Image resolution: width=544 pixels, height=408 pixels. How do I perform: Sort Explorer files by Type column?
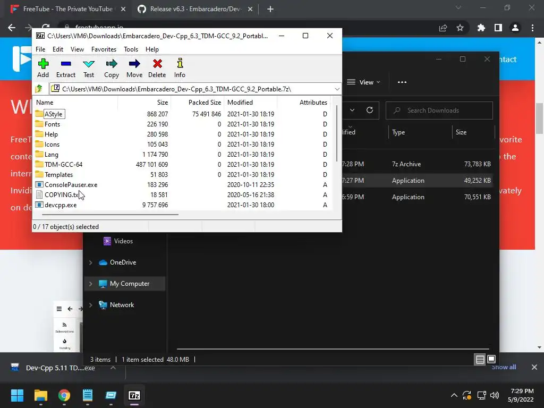pyautogui.click(x=398, y=132)
